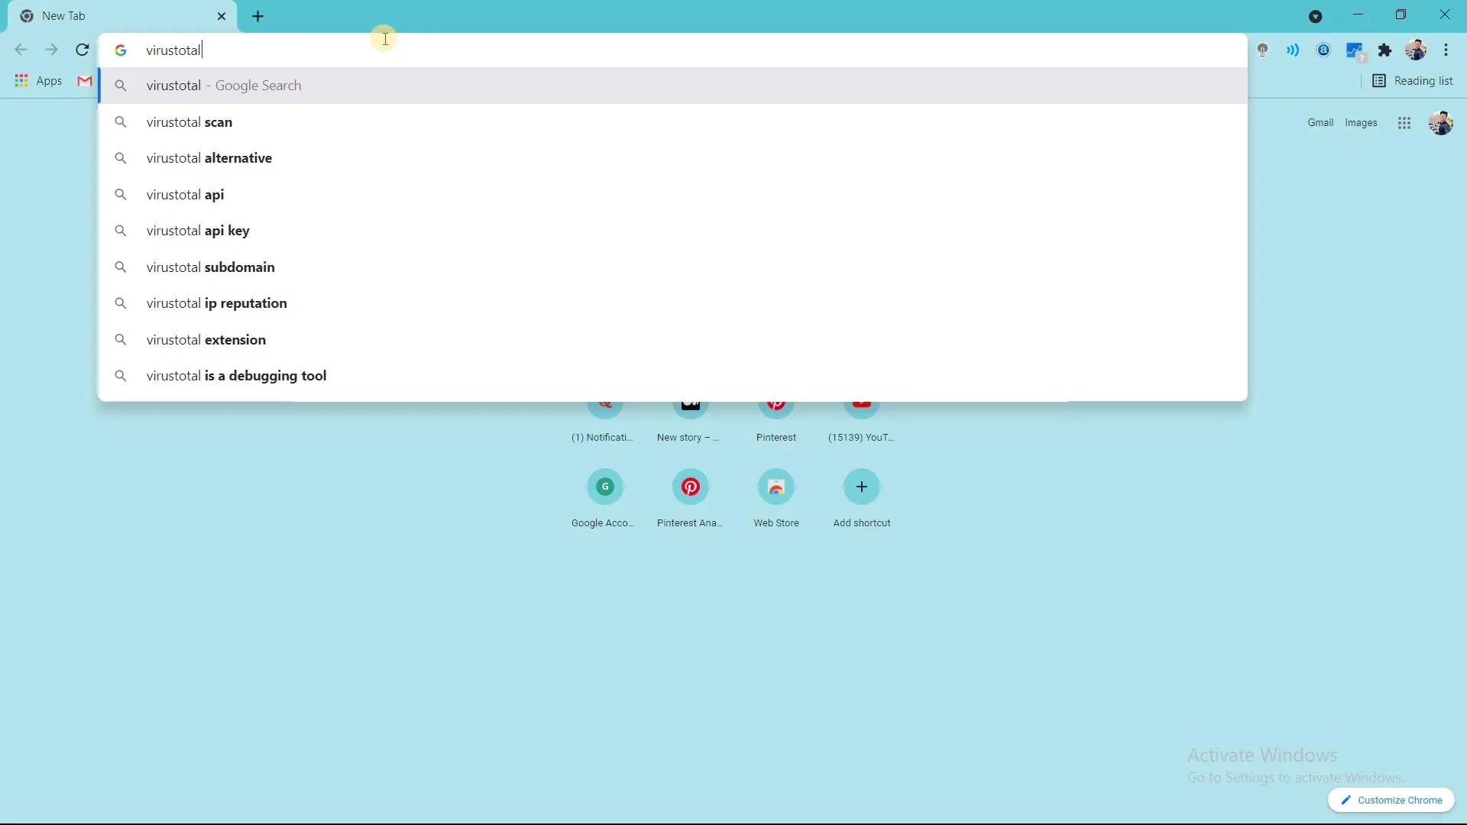Open the tab search dropdown arrow

click(x=1315, y=16)
